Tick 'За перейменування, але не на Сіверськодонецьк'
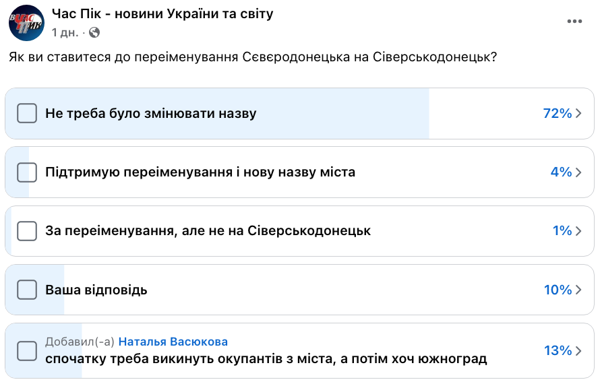Image resolution: width=600 pixels, height=384 pixels. pyautogui.click(x=27, y=231)
